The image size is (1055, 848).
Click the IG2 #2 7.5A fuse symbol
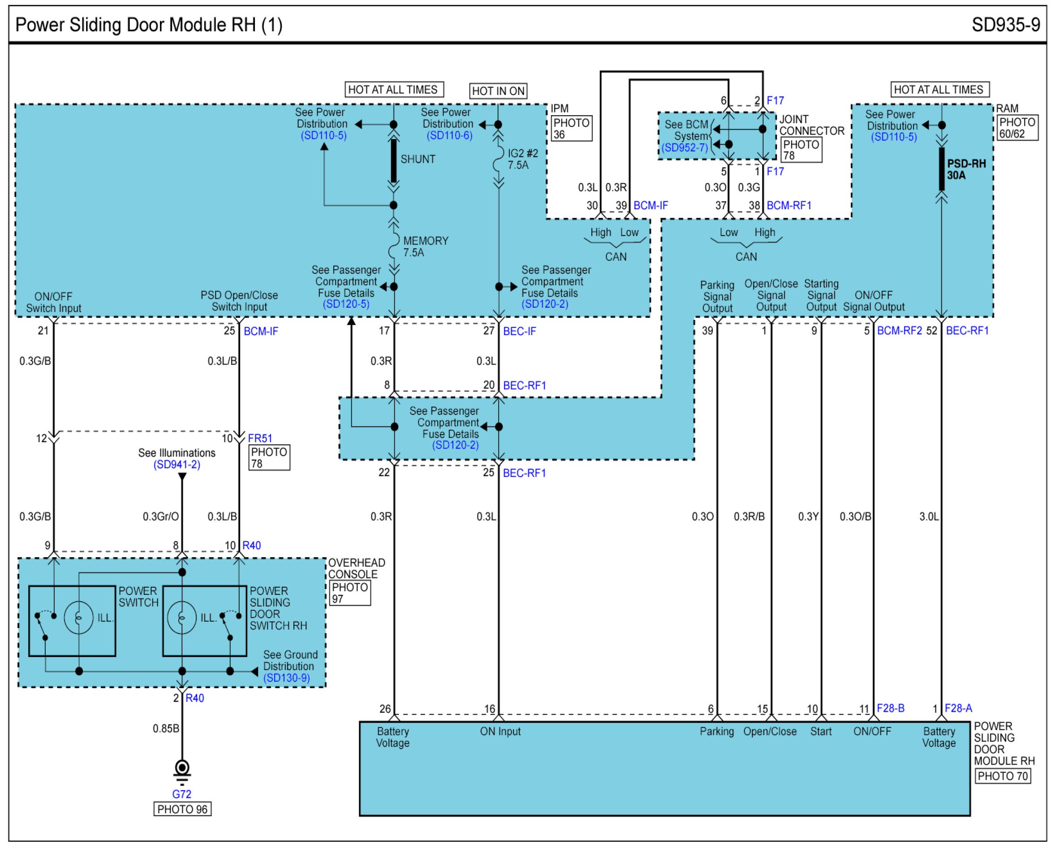click(498, 159)
